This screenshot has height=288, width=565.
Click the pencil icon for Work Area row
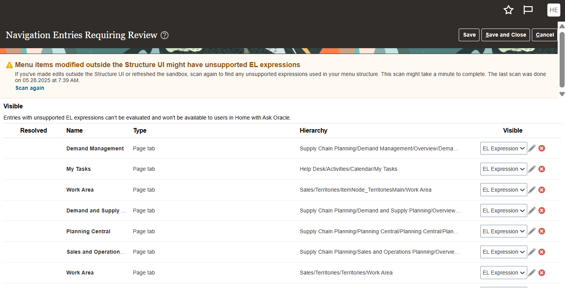(532, 190)
